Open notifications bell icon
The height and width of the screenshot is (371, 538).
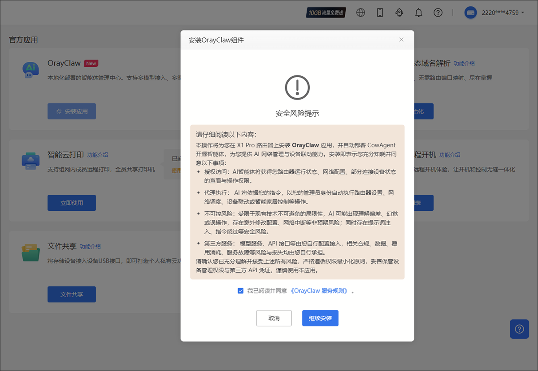(419, 13)
